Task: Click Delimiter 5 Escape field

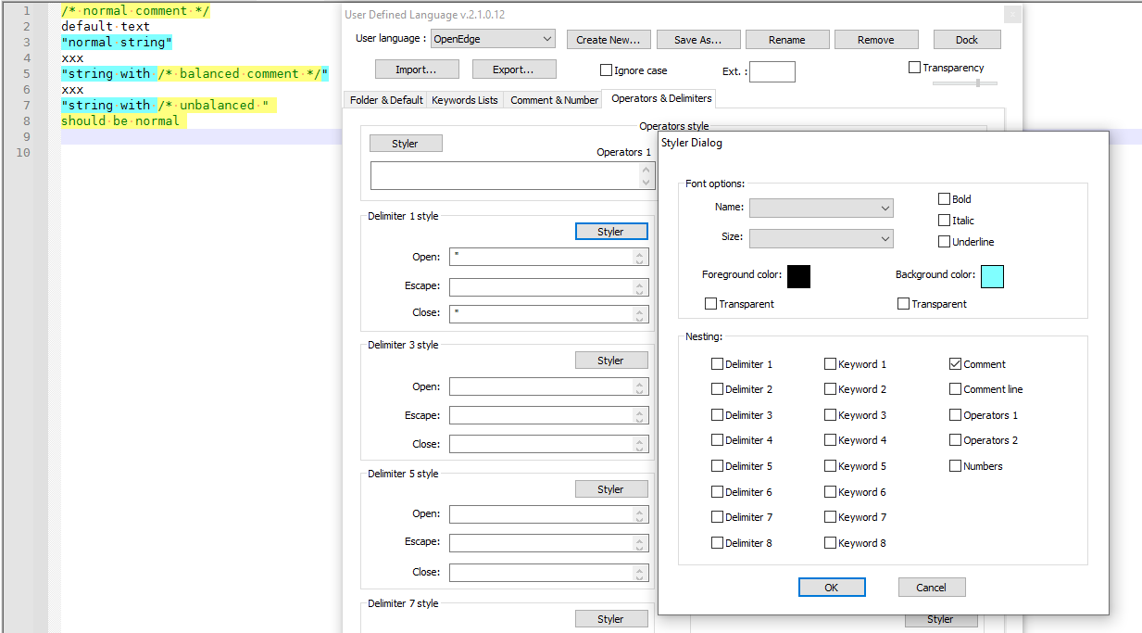Action: tap(549, 543)
